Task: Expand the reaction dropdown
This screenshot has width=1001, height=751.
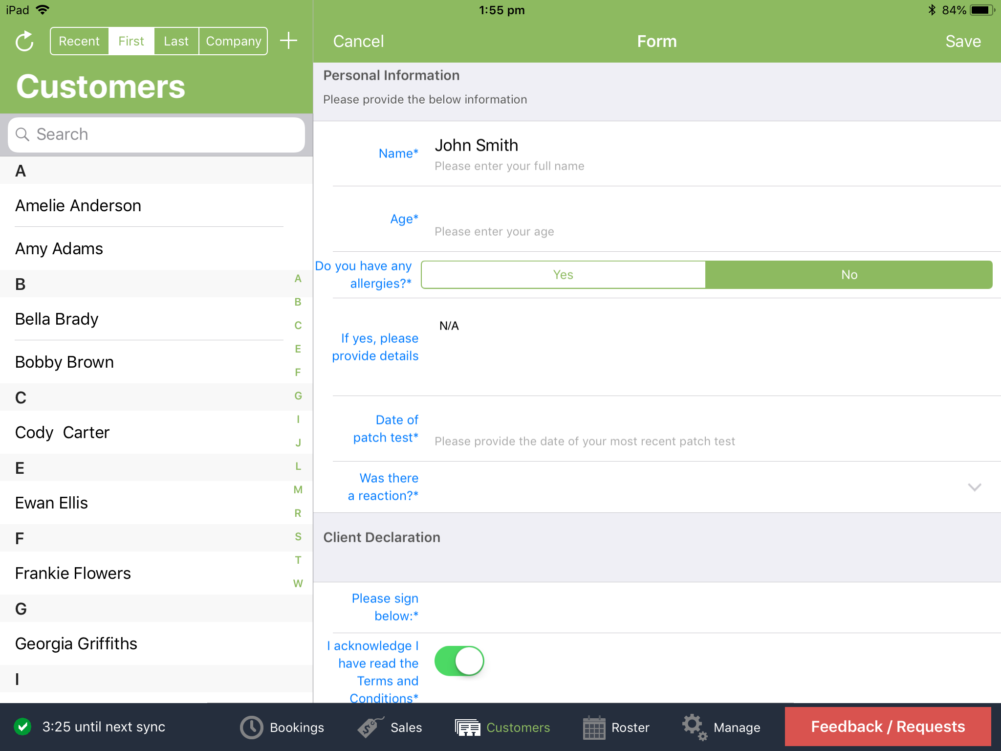Action: coord(975,487)
